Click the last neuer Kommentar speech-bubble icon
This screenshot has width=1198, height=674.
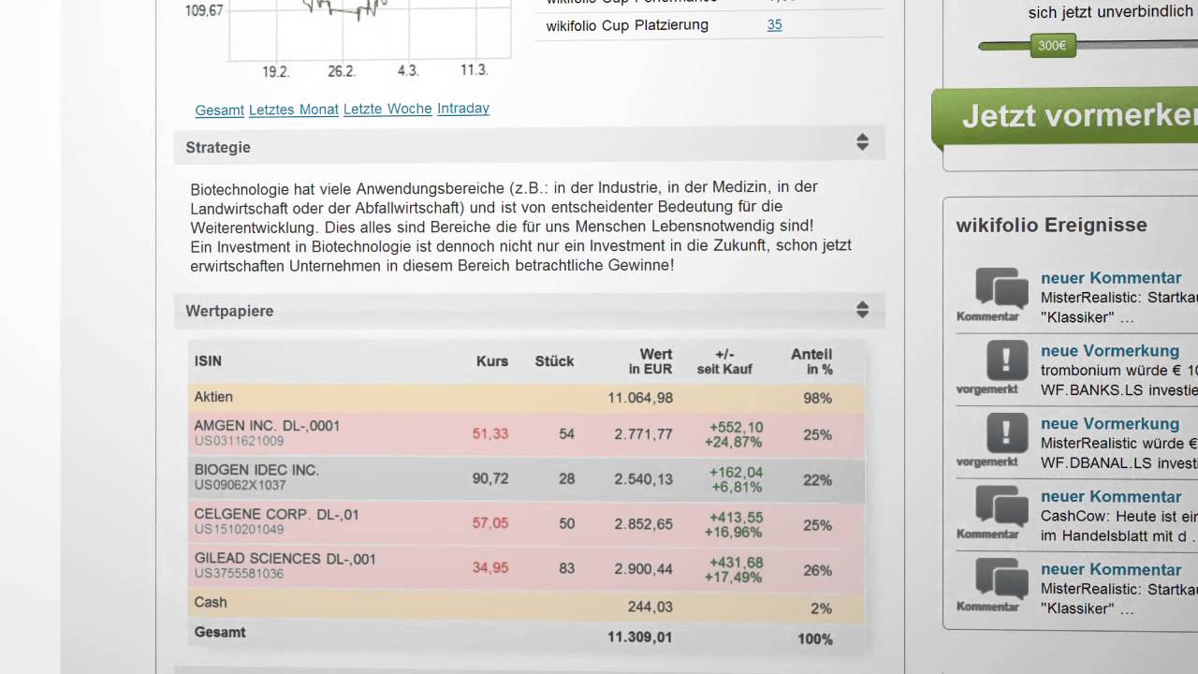(x=1001, y=579)
